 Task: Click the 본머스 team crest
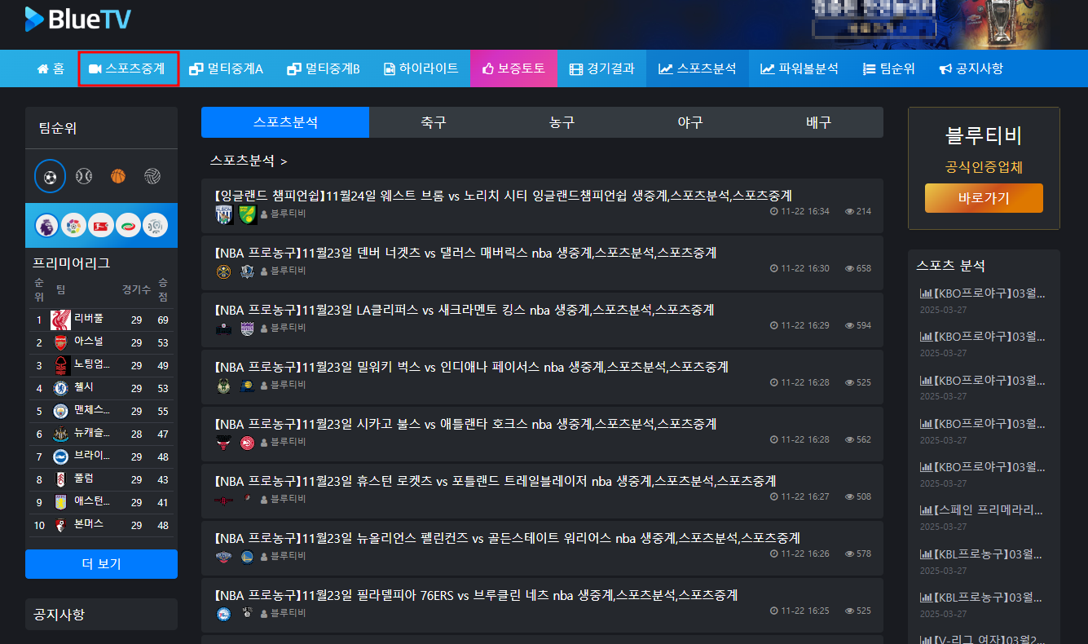[61, 525]
